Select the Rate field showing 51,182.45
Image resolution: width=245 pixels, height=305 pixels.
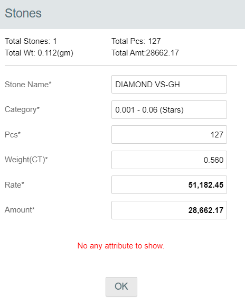169,184
